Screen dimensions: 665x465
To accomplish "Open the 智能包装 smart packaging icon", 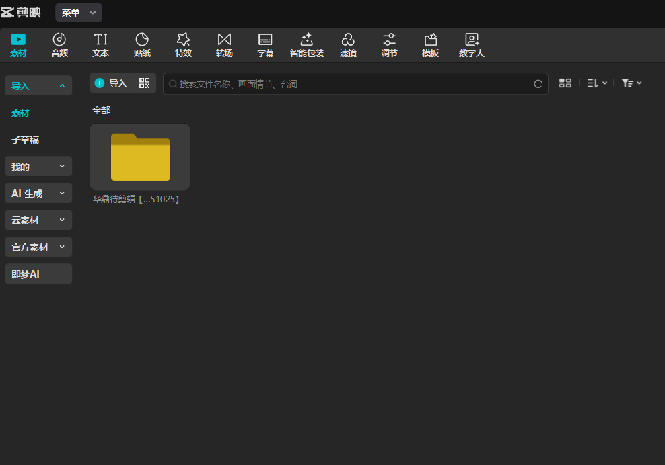I will point(306,40).
